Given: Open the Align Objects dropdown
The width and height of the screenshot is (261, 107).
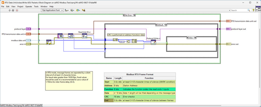Looking at the screenshot, I should pyautogui.click(x=66, y=10).
